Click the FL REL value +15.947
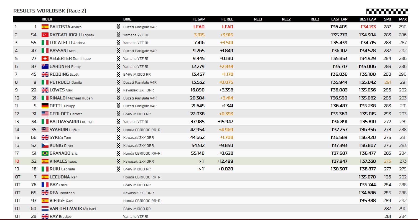Image resolution: width=418 pixels, height=220 pixels. click(226, 122)
